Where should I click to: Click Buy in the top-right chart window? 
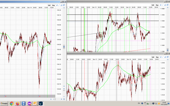point(157,5)
